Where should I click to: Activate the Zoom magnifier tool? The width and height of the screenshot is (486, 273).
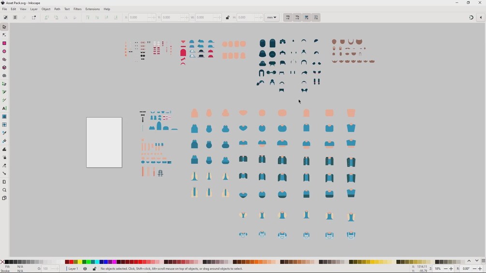4,190
